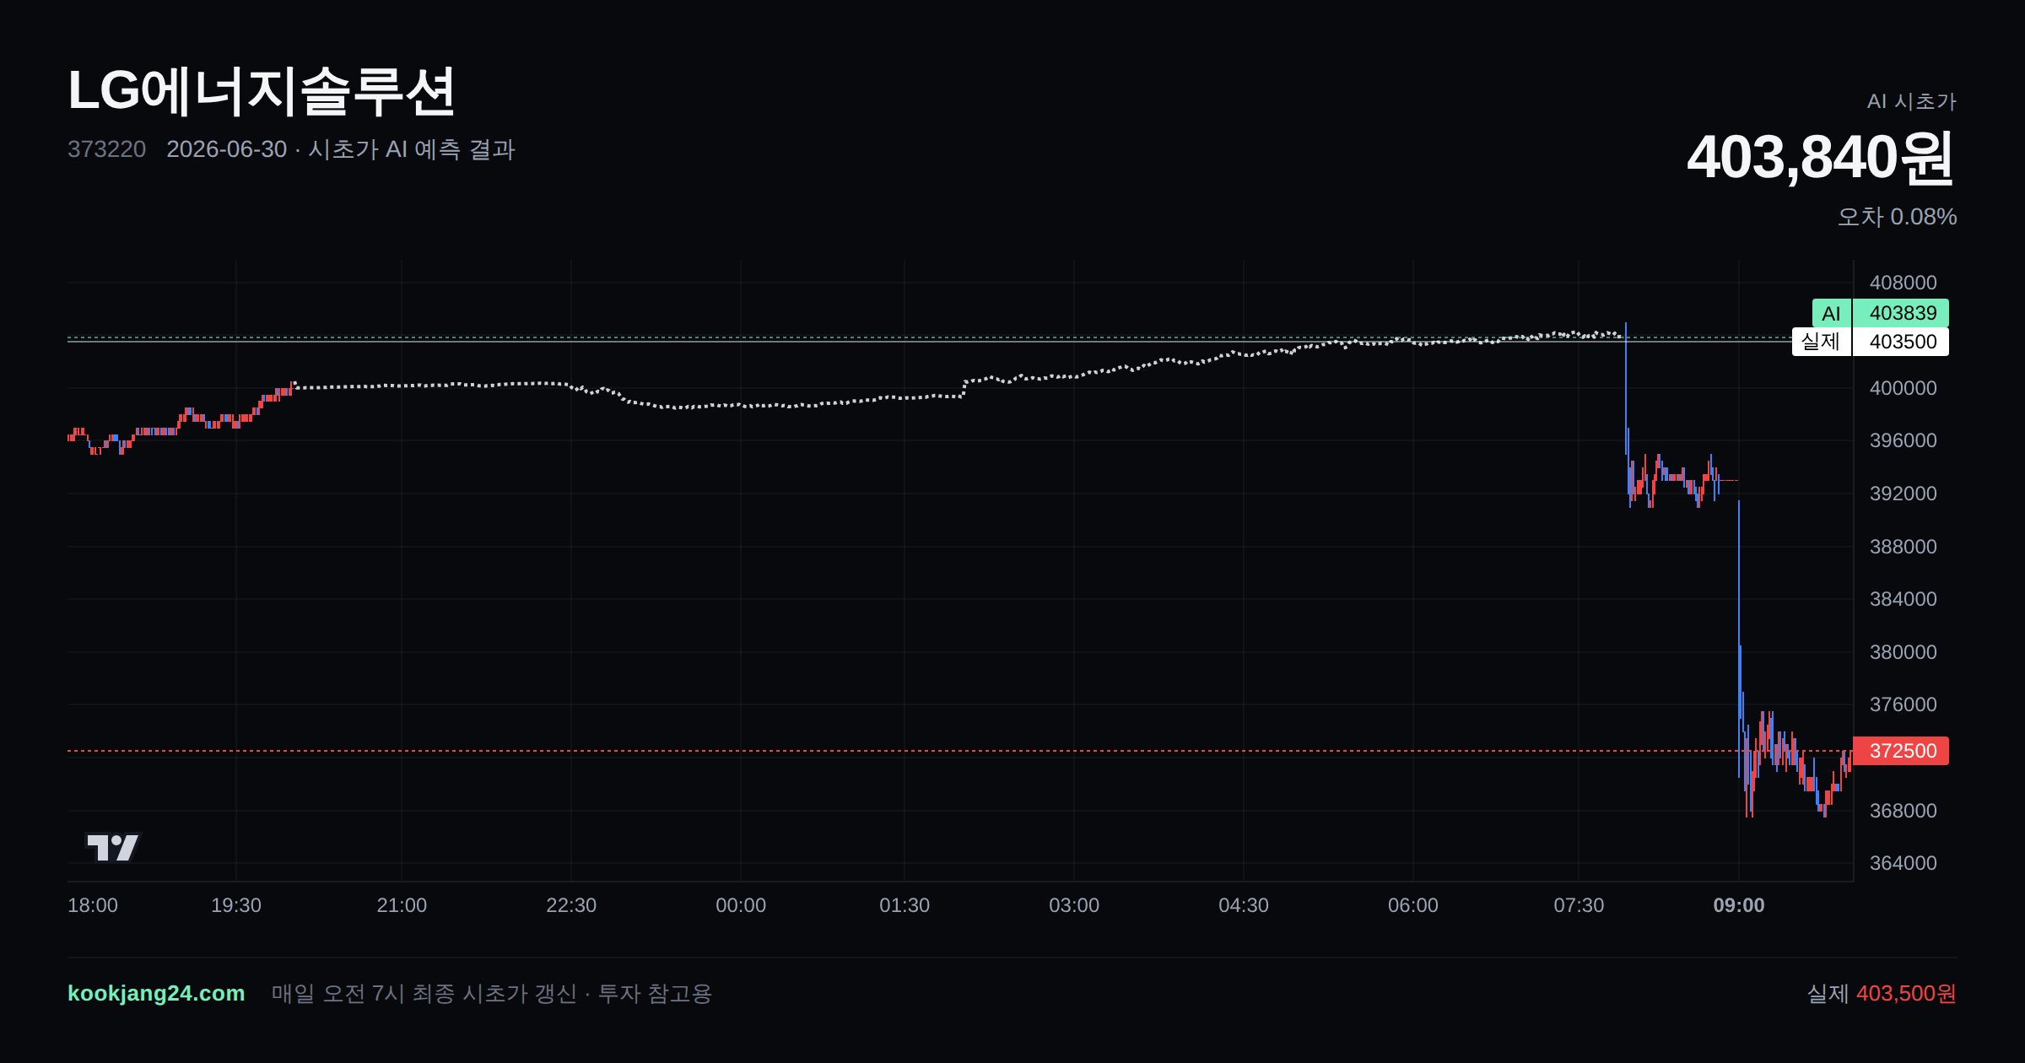Click the 368000 price axis label

pos(1903,811)
